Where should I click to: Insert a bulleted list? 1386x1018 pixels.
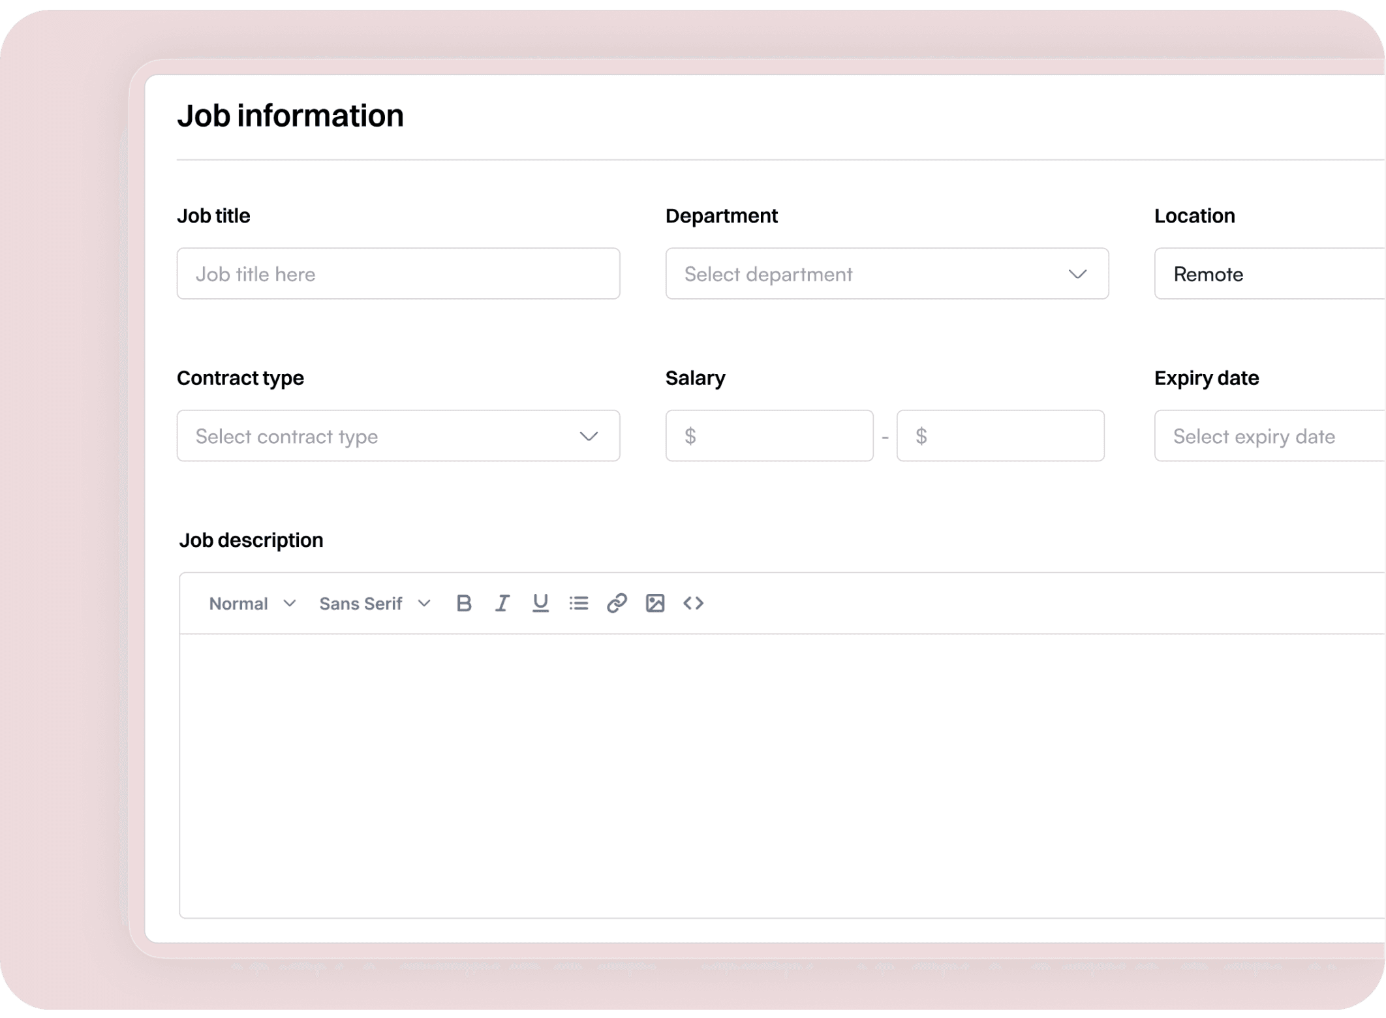click(x=578, y=604)
